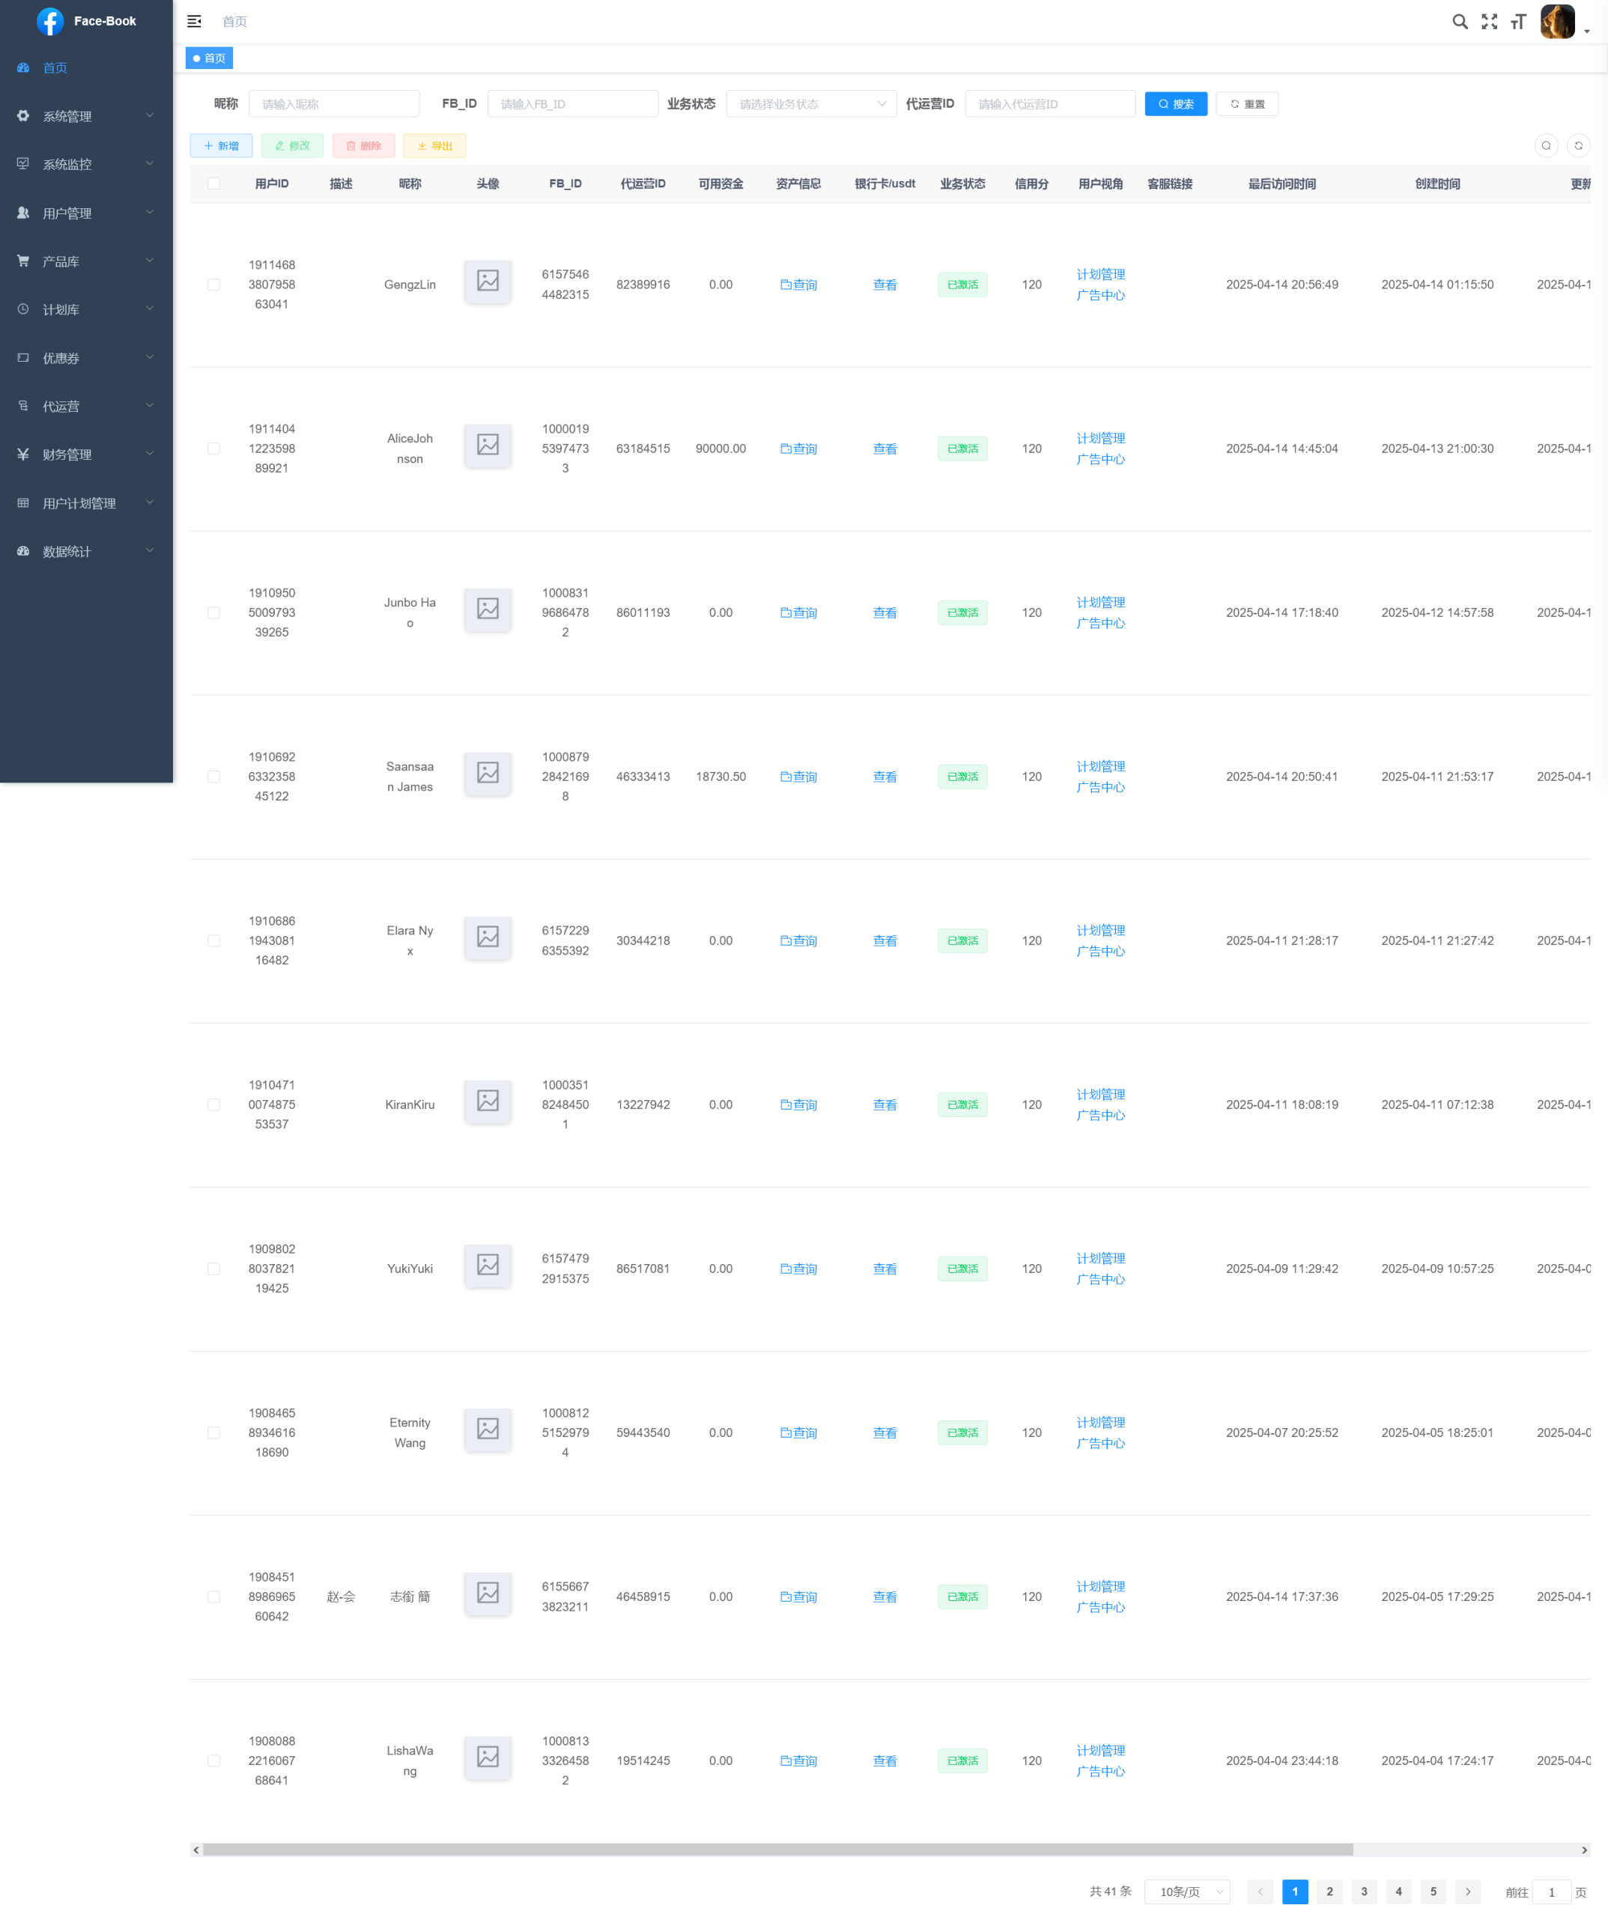
Task: Select the checkbox for KiranKiru's row
Action: (213, 1105)
